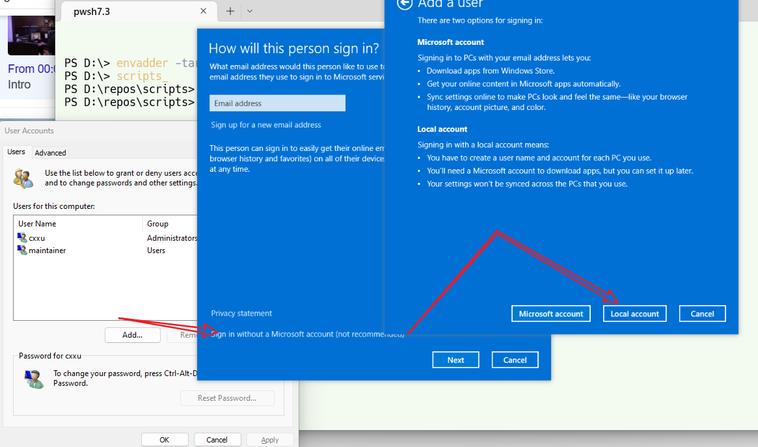758x447 pixels.
Task: Click the 'Local account' heading text
Action: click(442, 129)
